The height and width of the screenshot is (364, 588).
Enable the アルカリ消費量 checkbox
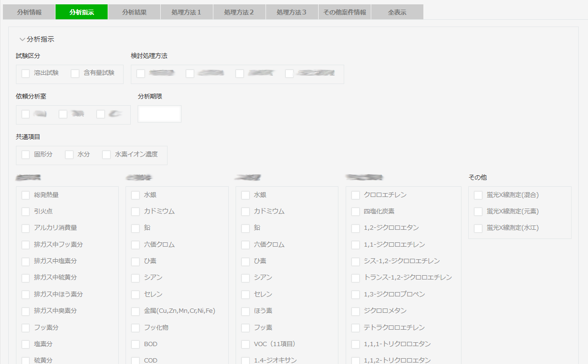(26, 228)
